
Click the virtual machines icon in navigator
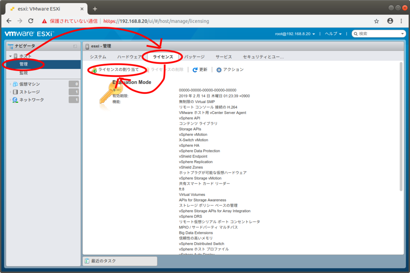coord(15,84)
